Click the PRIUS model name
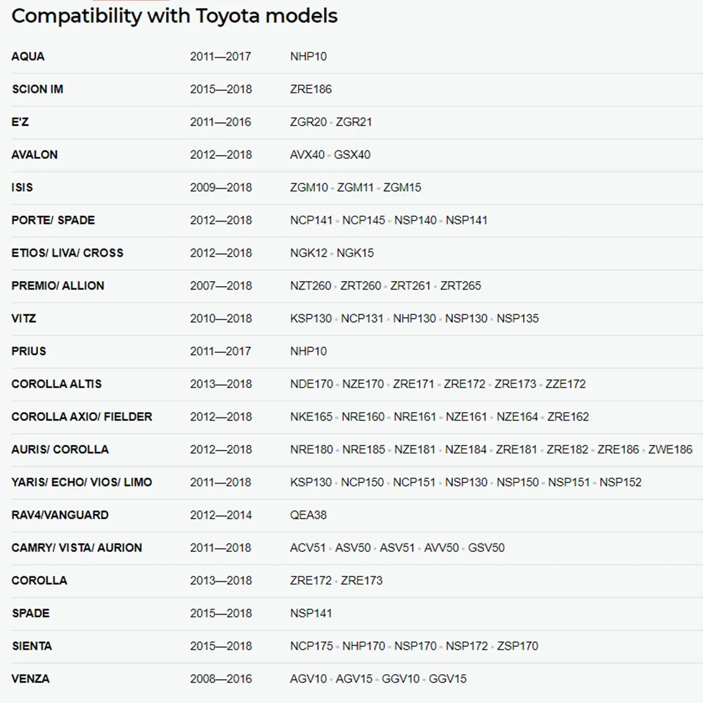This screenshot has width=703, height=703. click(x=29, y=351)
